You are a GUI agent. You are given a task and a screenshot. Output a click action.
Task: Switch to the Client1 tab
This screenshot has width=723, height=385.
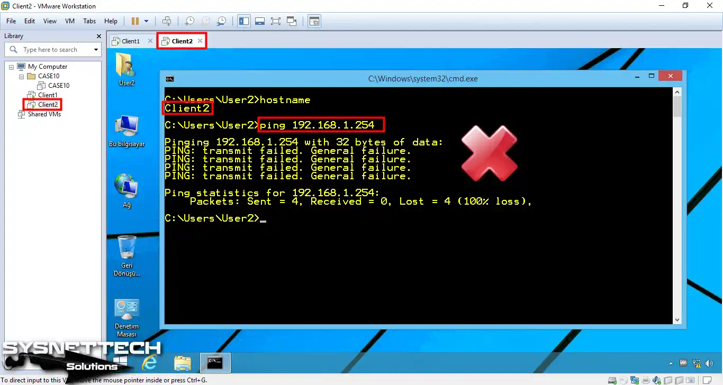130,40
